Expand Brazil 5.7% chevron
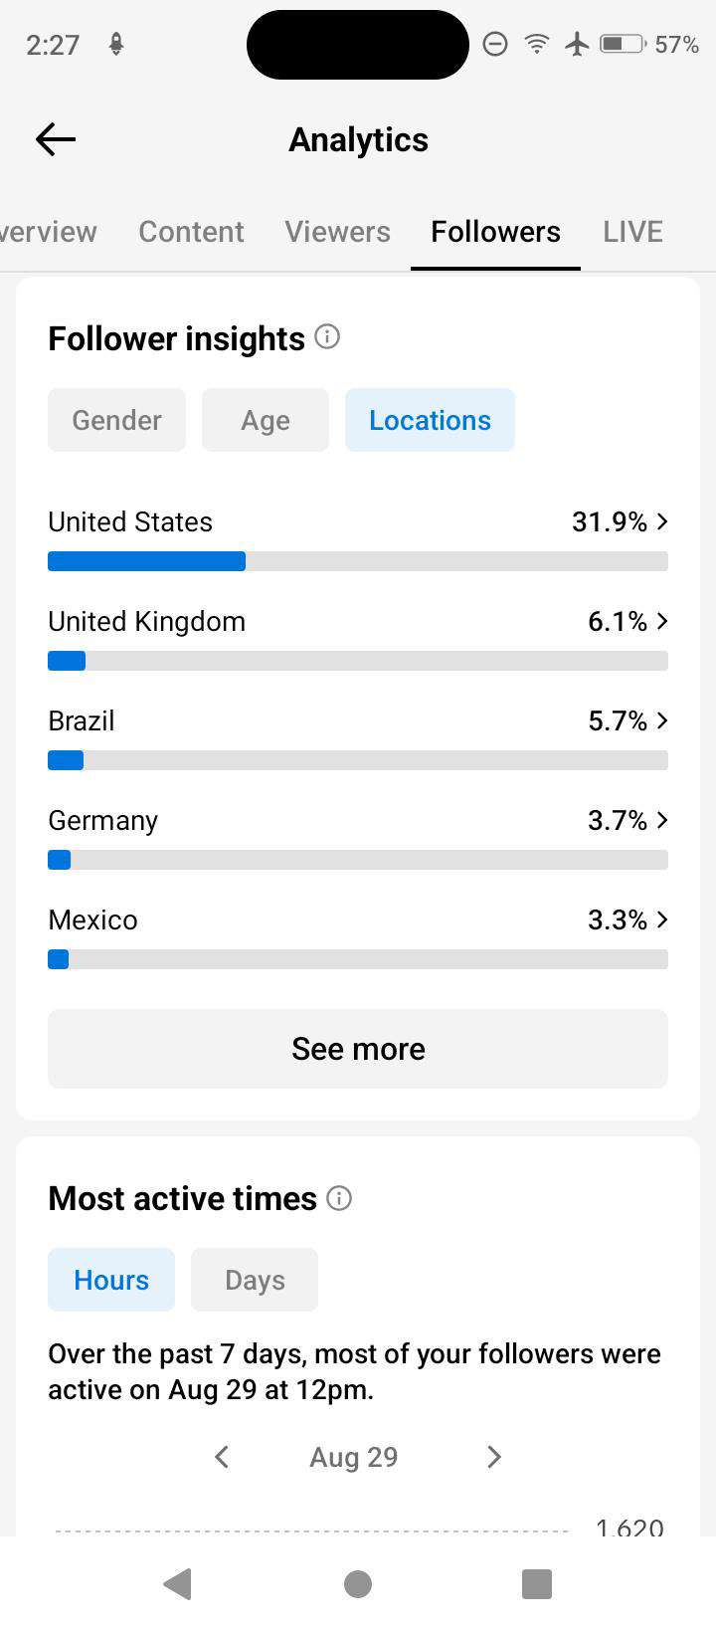Image resolution: width=716 pixels, height=1632 pixels. 663,720
